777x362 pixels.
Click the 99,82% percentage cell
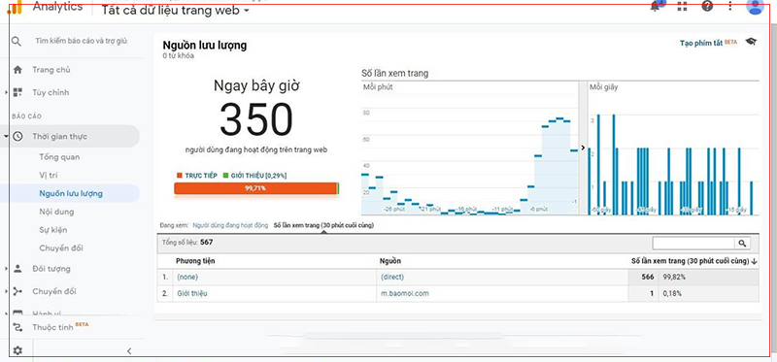[674, 278]
